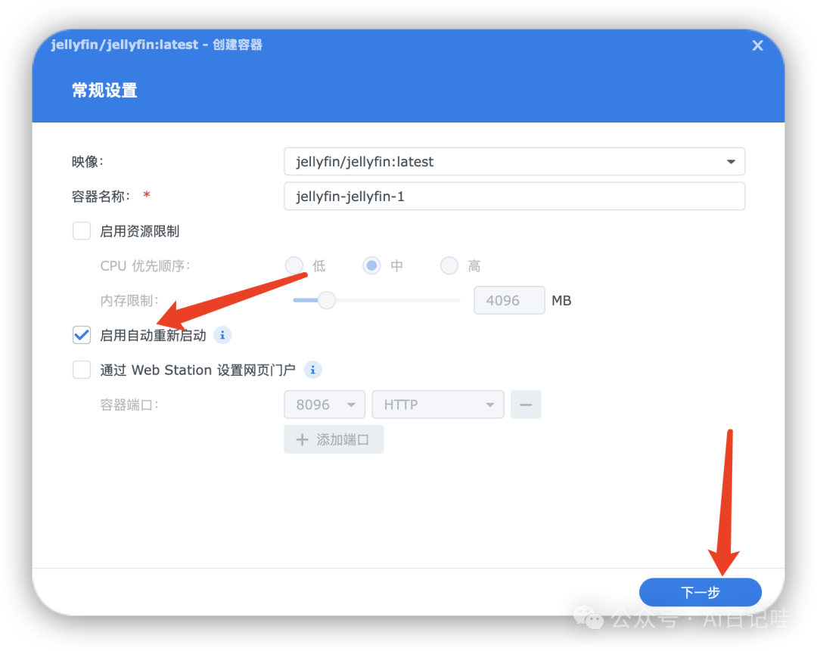Click info icon next to Web Station option

tap(312, 370)
